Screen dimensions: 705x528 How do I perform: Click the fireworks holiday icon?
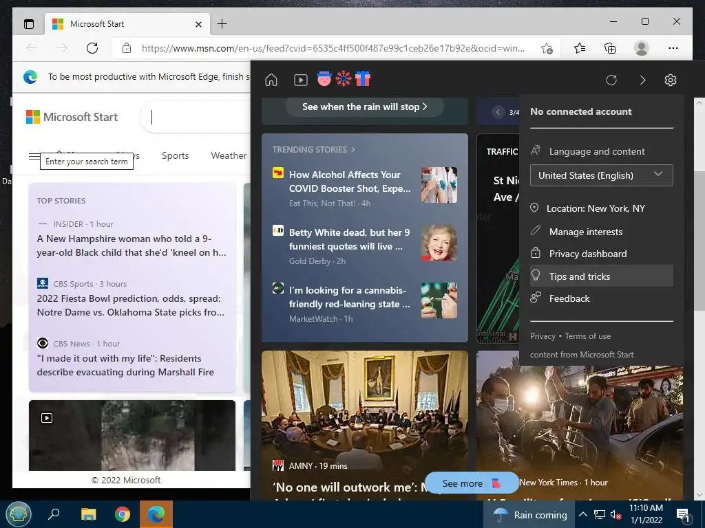(x=344, y=78)
